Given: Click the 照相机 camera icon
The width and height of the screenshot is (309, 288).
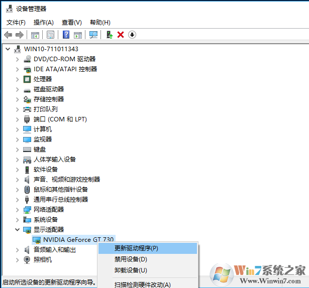Looking at the screenshot, I should click(27, 260).
